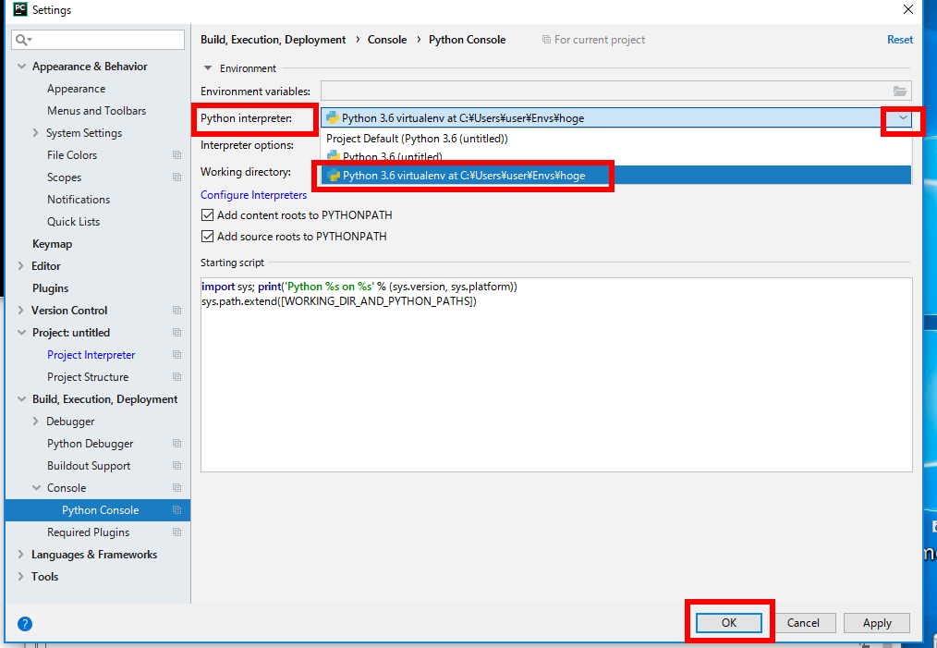Toggle Add content roots to PYTHONPATH
The height and width of the screenshot is (648, 937).
tap(207, 215)
